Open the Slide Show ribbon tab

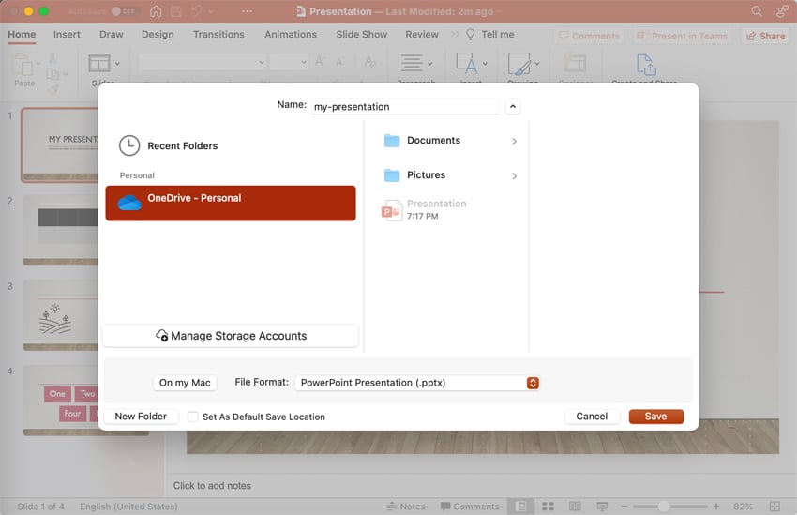point(361,35)
